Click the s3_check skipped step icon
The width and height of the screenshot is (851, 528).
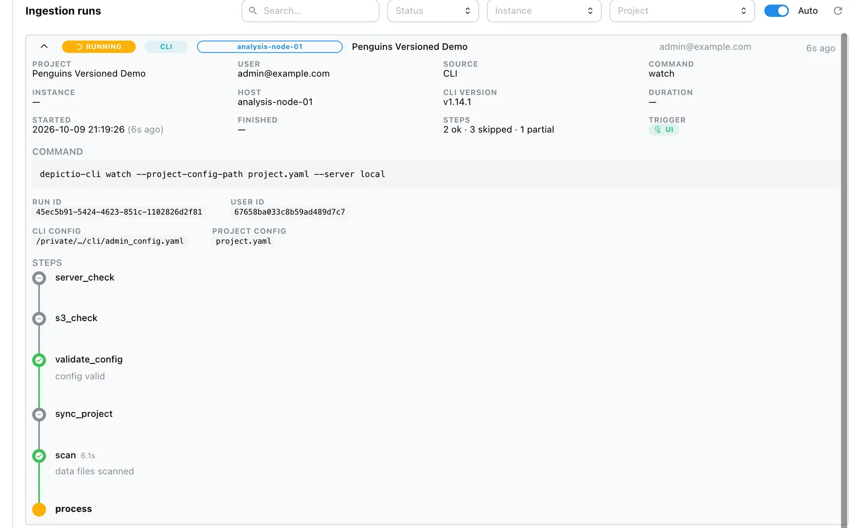click(x=39, y=319)
